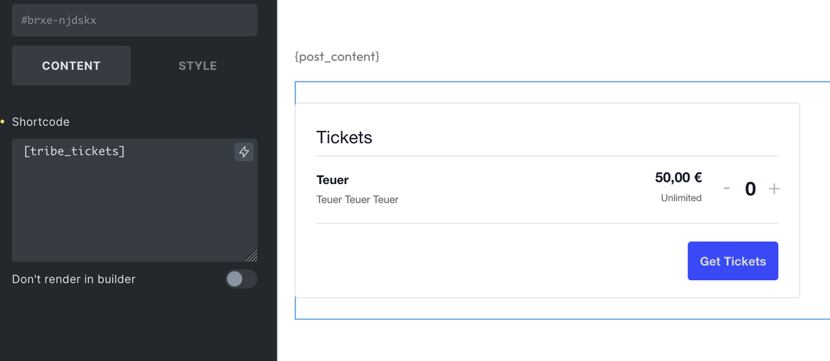
Task: Click the Unlimited availability label
Action: click(681, 198)
